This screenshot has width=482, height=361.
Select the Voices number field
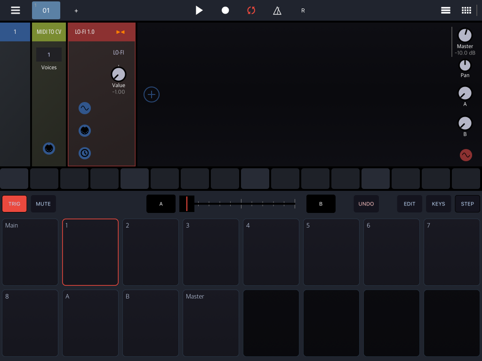(49, 55)
